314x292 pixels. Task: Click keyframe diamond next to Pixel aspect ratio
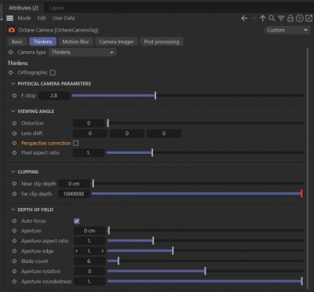pyautogui.click(x=14, y=152)
